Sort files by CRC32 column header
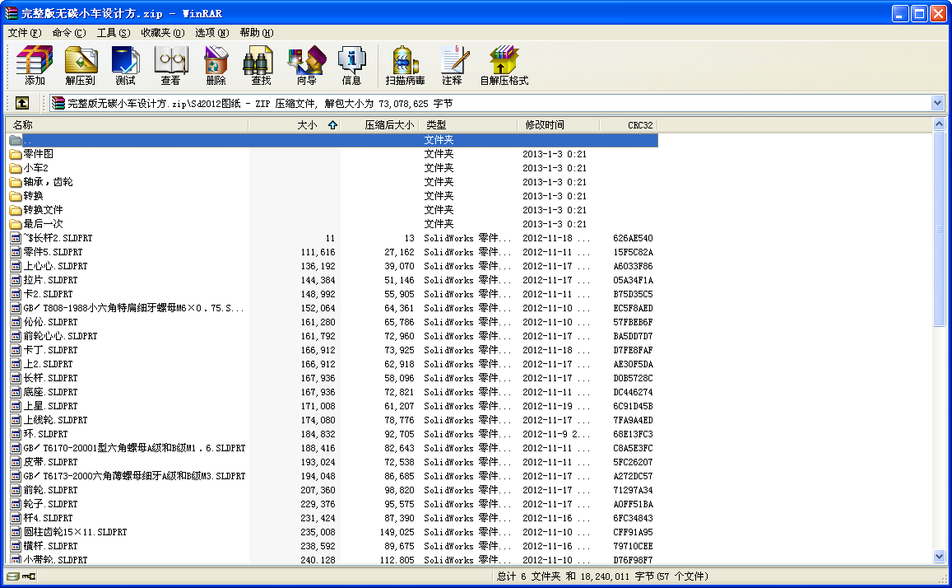The width and height of the screenshot is (952, 588). [x=629, y=124]
